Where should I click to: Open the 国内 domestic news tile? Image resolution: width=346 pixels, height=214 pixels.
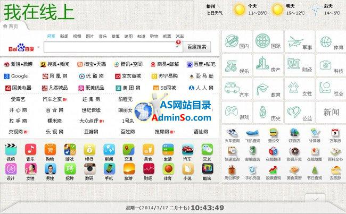(x=237, y=41)
